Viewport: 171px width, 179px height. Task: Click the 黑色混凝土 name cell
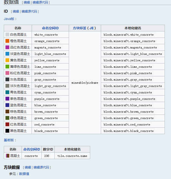(x=18, y=131)
